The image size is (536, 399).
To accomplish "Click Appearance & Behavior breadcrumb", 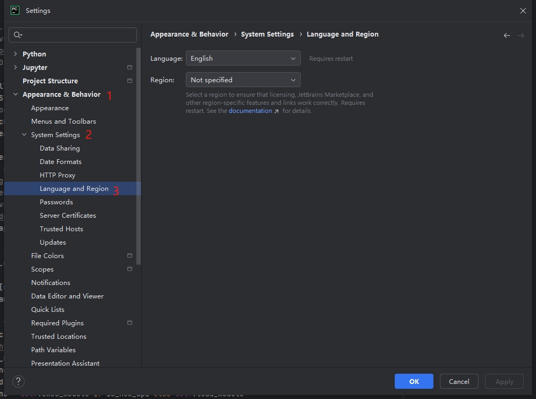I will point(190,34).
